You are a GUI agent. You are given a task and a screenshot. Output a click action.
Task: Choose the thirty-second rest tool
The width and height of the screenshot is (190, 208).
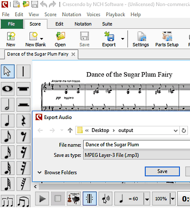point(23,168)
